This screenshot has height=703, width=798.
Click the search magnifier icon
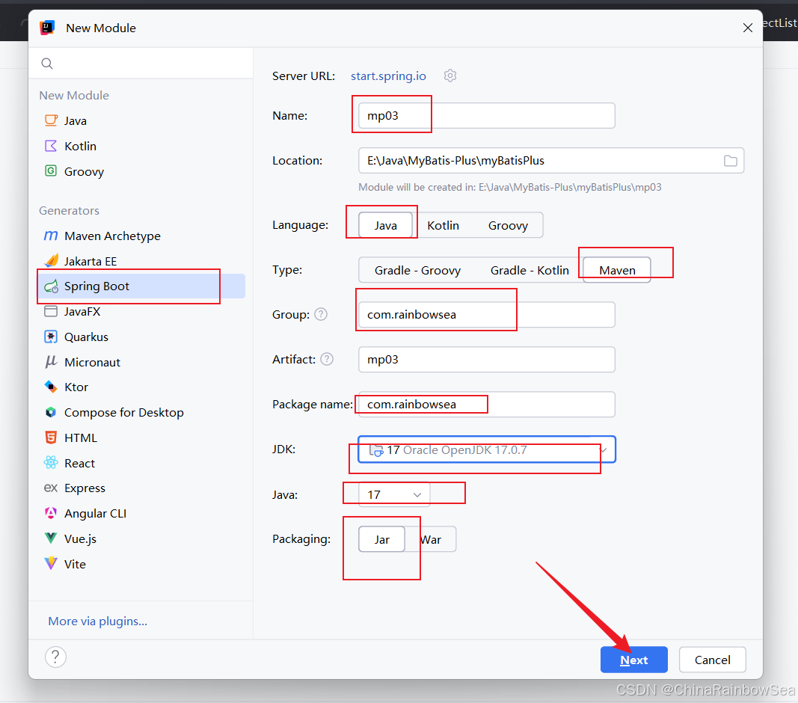click(x=47, y=64)
